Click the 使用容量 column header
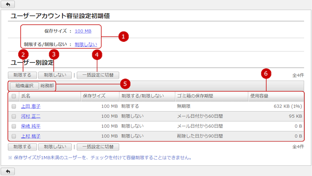 click(x=276, y=96)
